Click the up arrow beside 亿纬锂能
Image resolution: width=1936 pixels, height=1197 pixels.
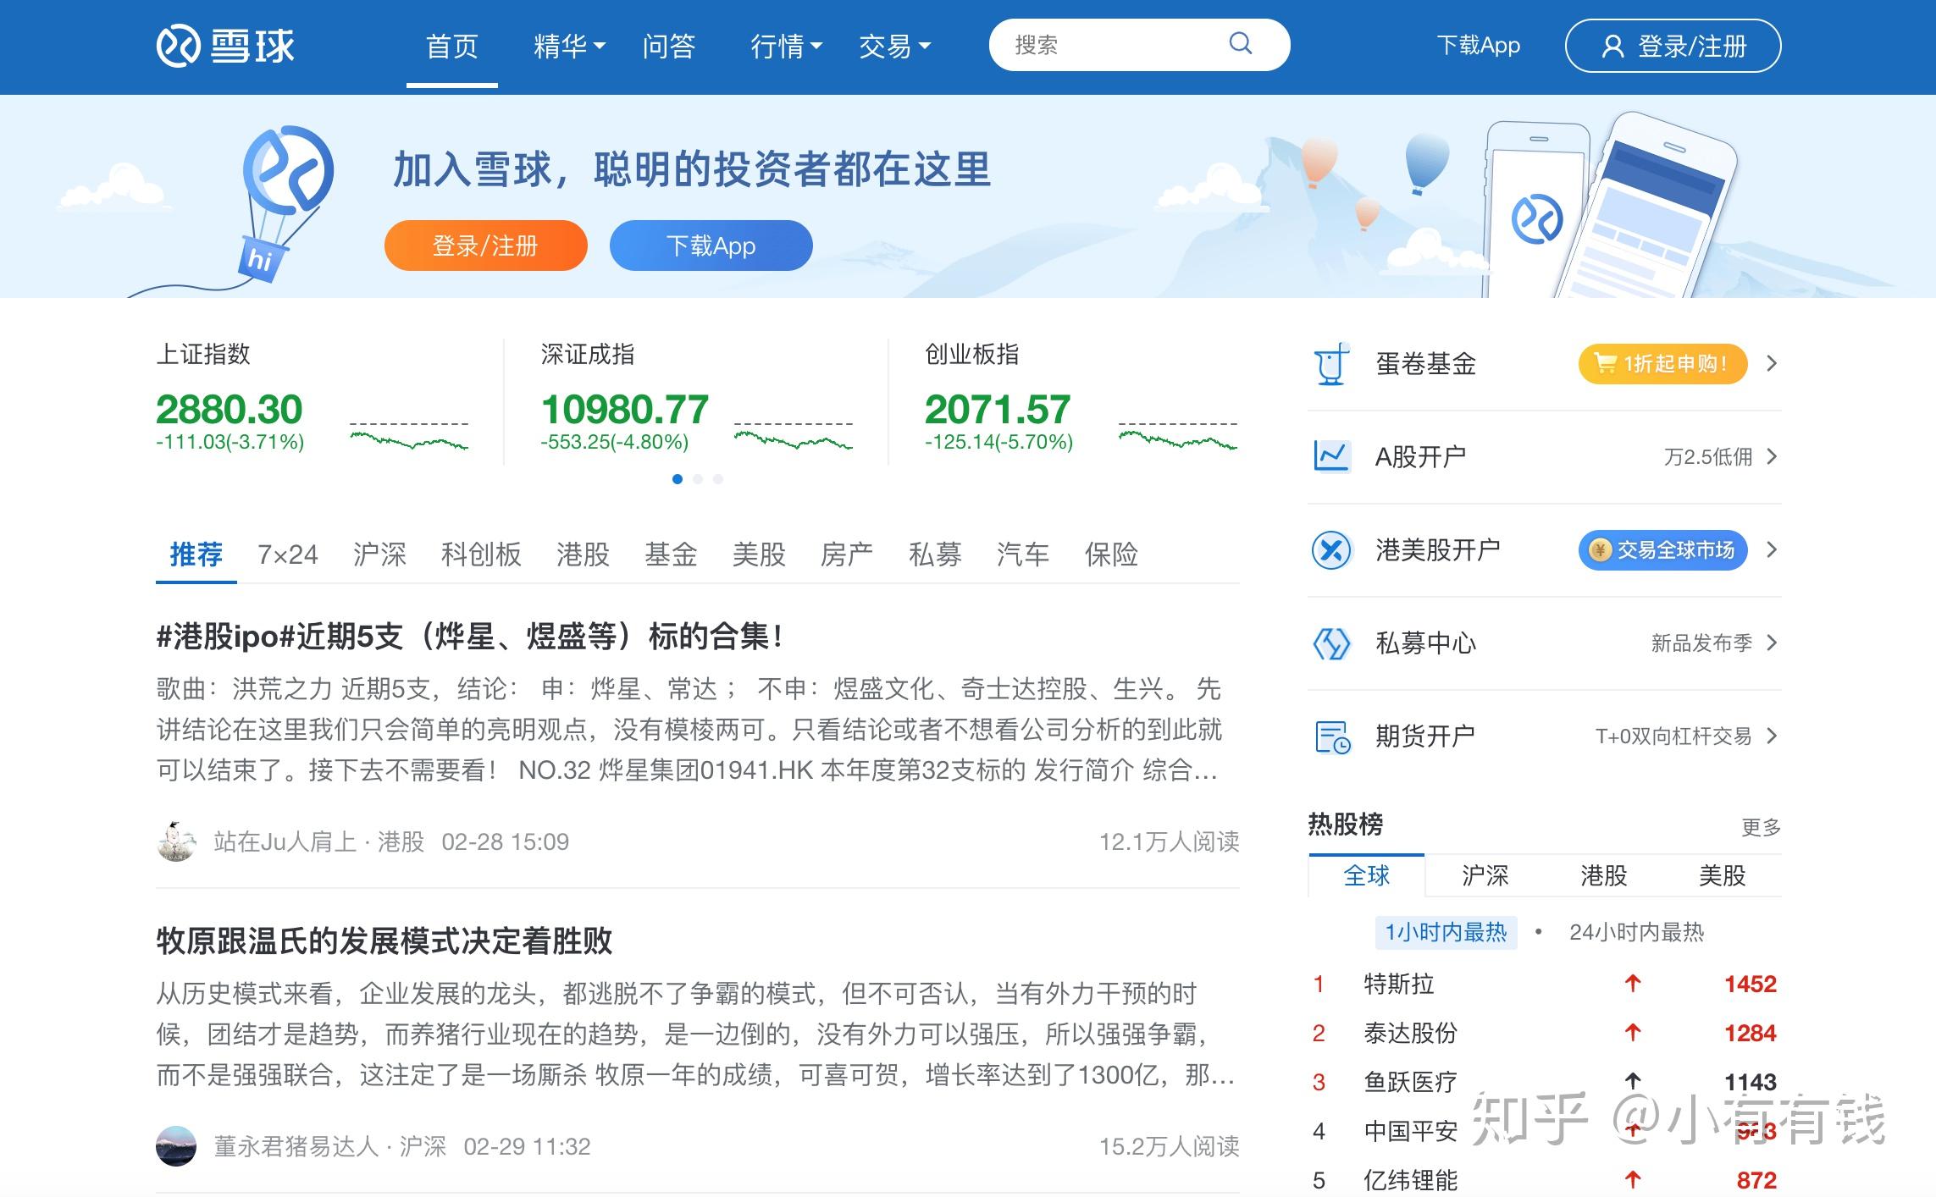pyautogui.click(x=1633, y=1179)
